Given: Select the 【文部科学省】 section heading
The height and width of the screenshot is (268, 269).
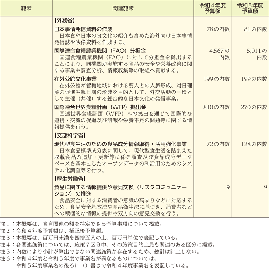Looking at the screenshot, I should click(70, 136).
